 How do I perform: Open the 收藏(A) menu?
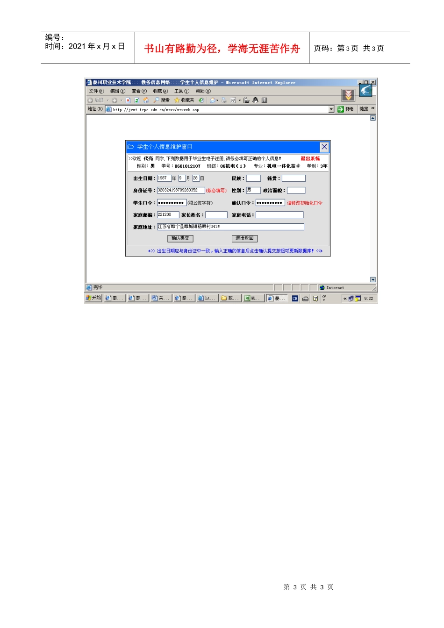[x=160, y=91]
